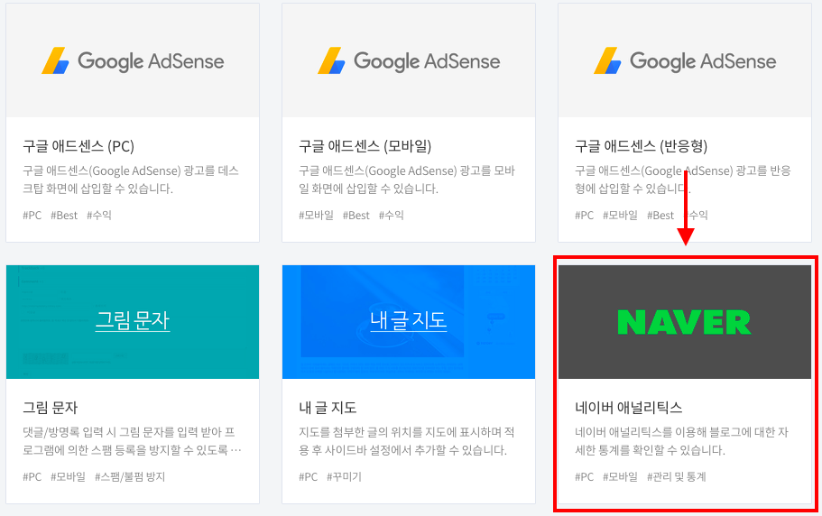822x516 pixels.
Task: Open the 구글 애드센스 (반응형) plugin title
Action: tap(642, 145)
